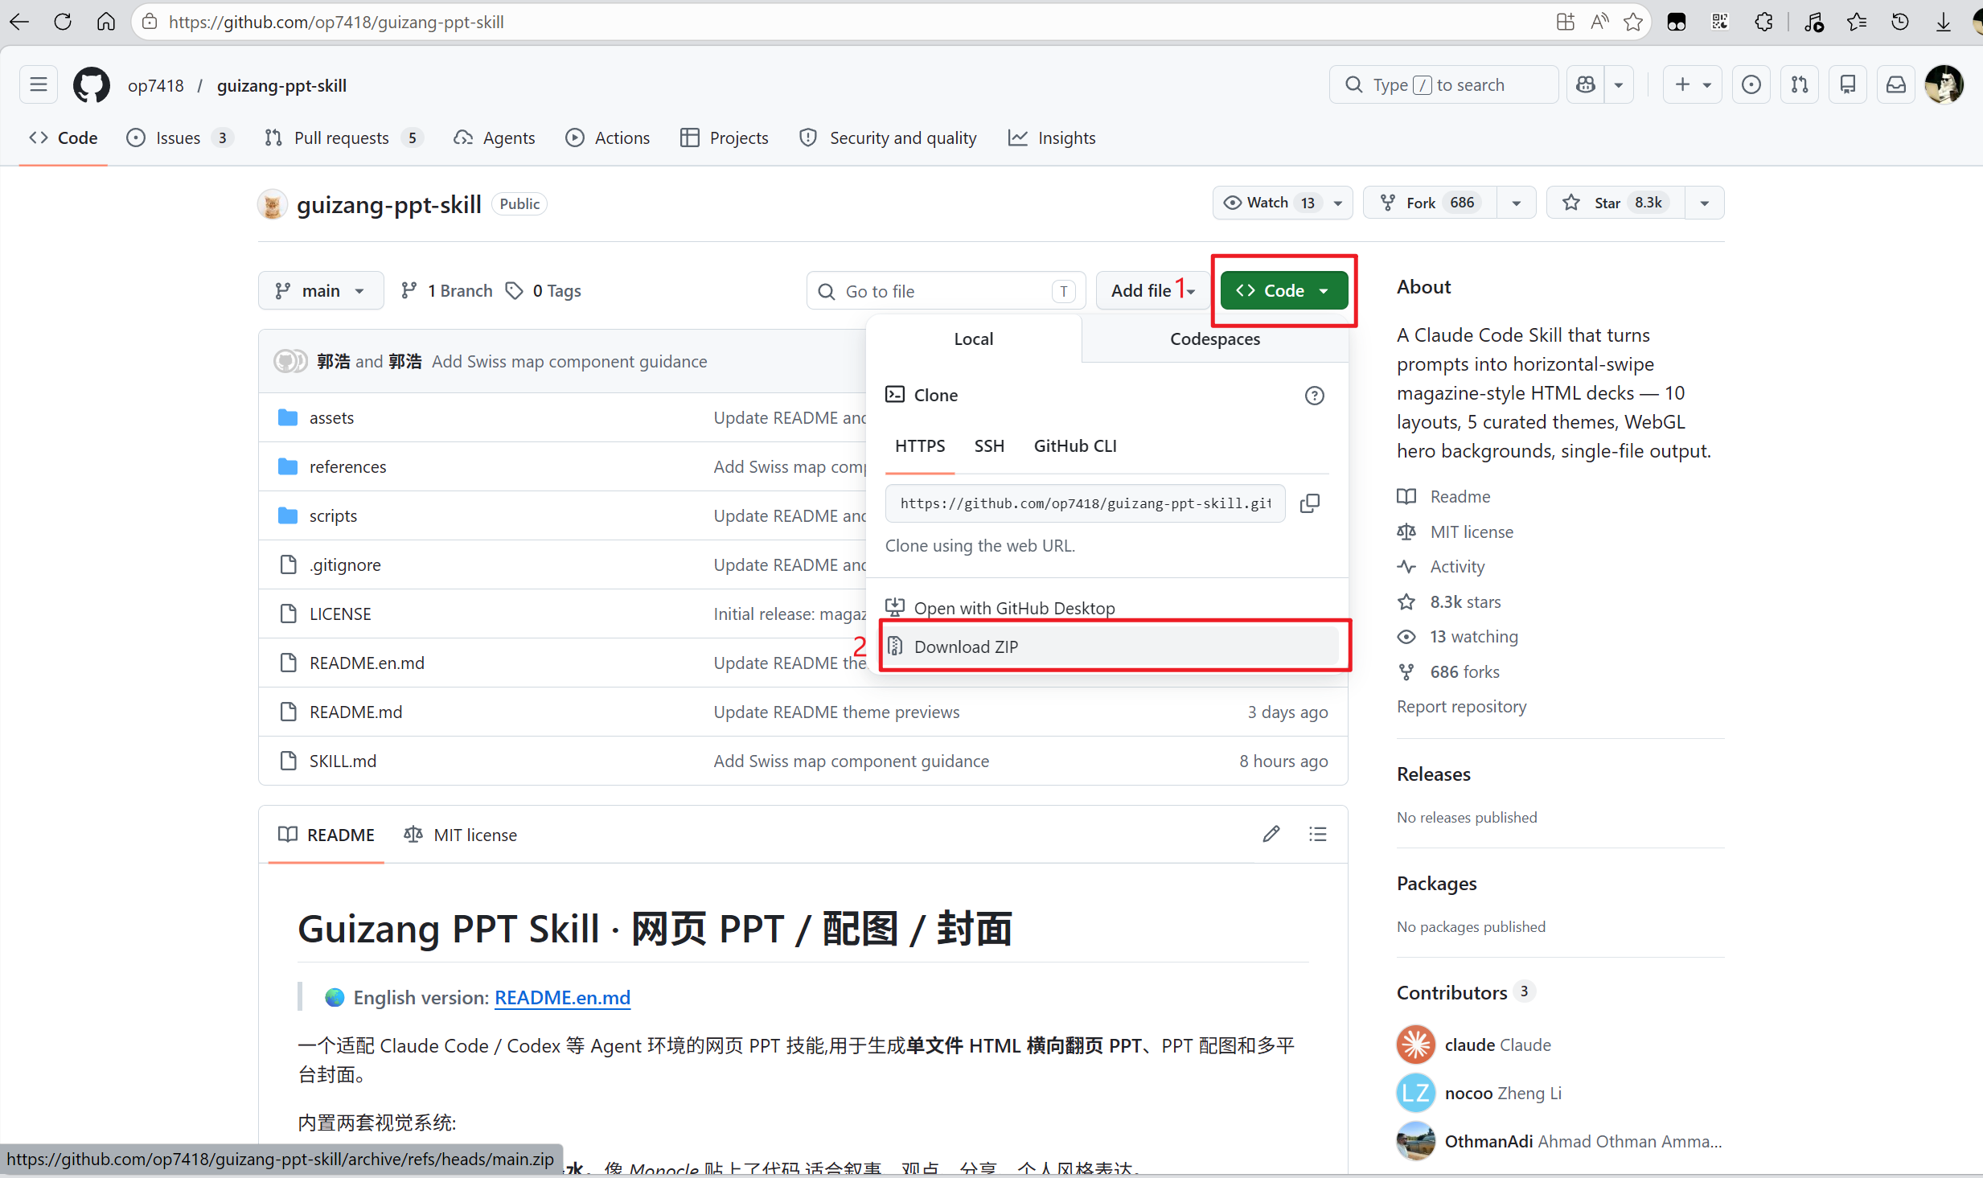Star the repository

click(1615, 203)
